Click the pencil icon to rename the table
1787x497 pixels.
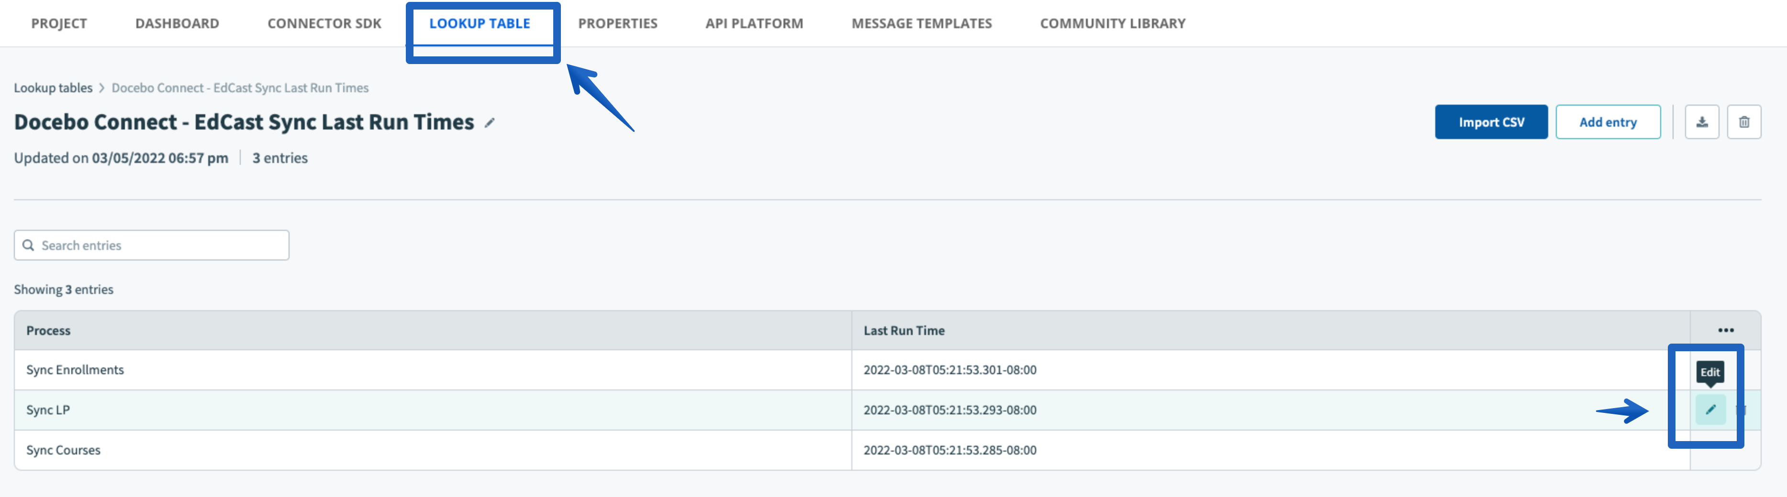tap(490, 123)
